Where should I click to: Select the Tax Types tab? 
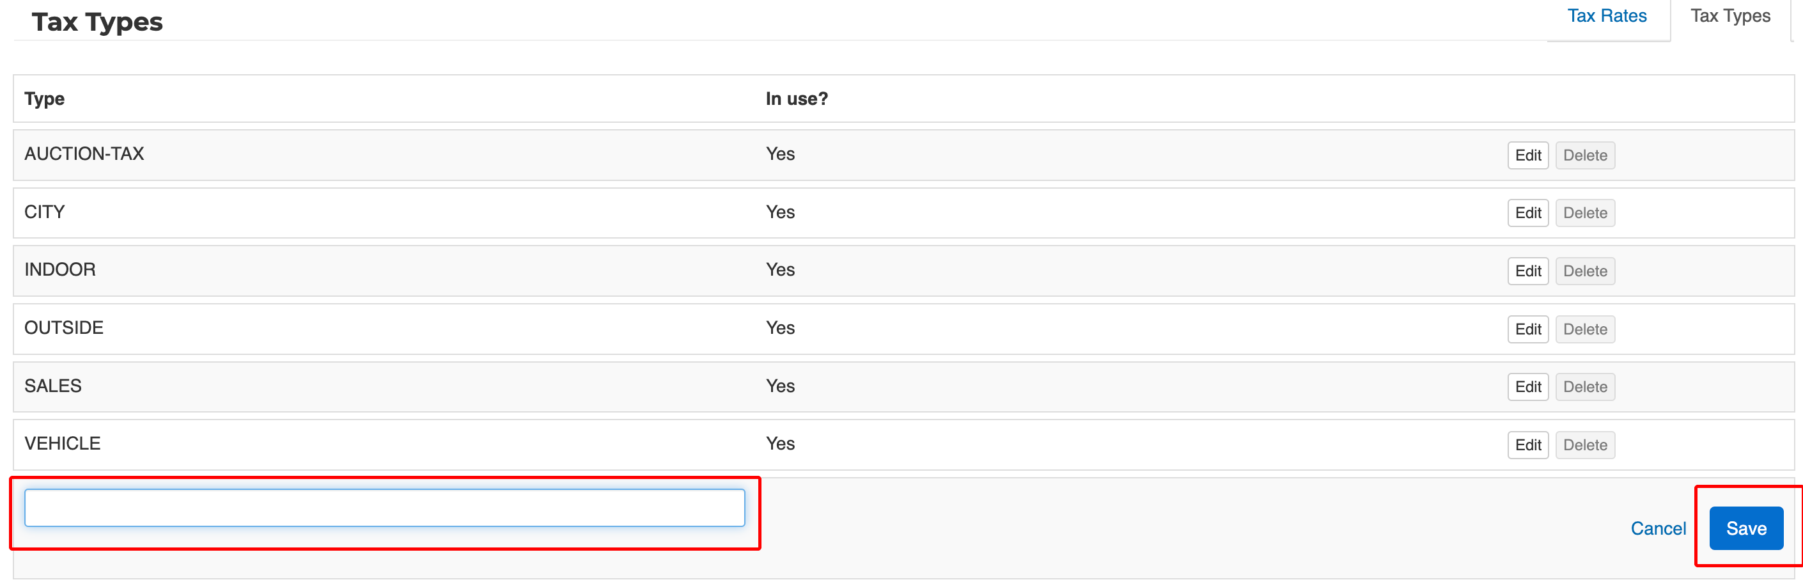pyautogui.click(x=1729, y=16)
